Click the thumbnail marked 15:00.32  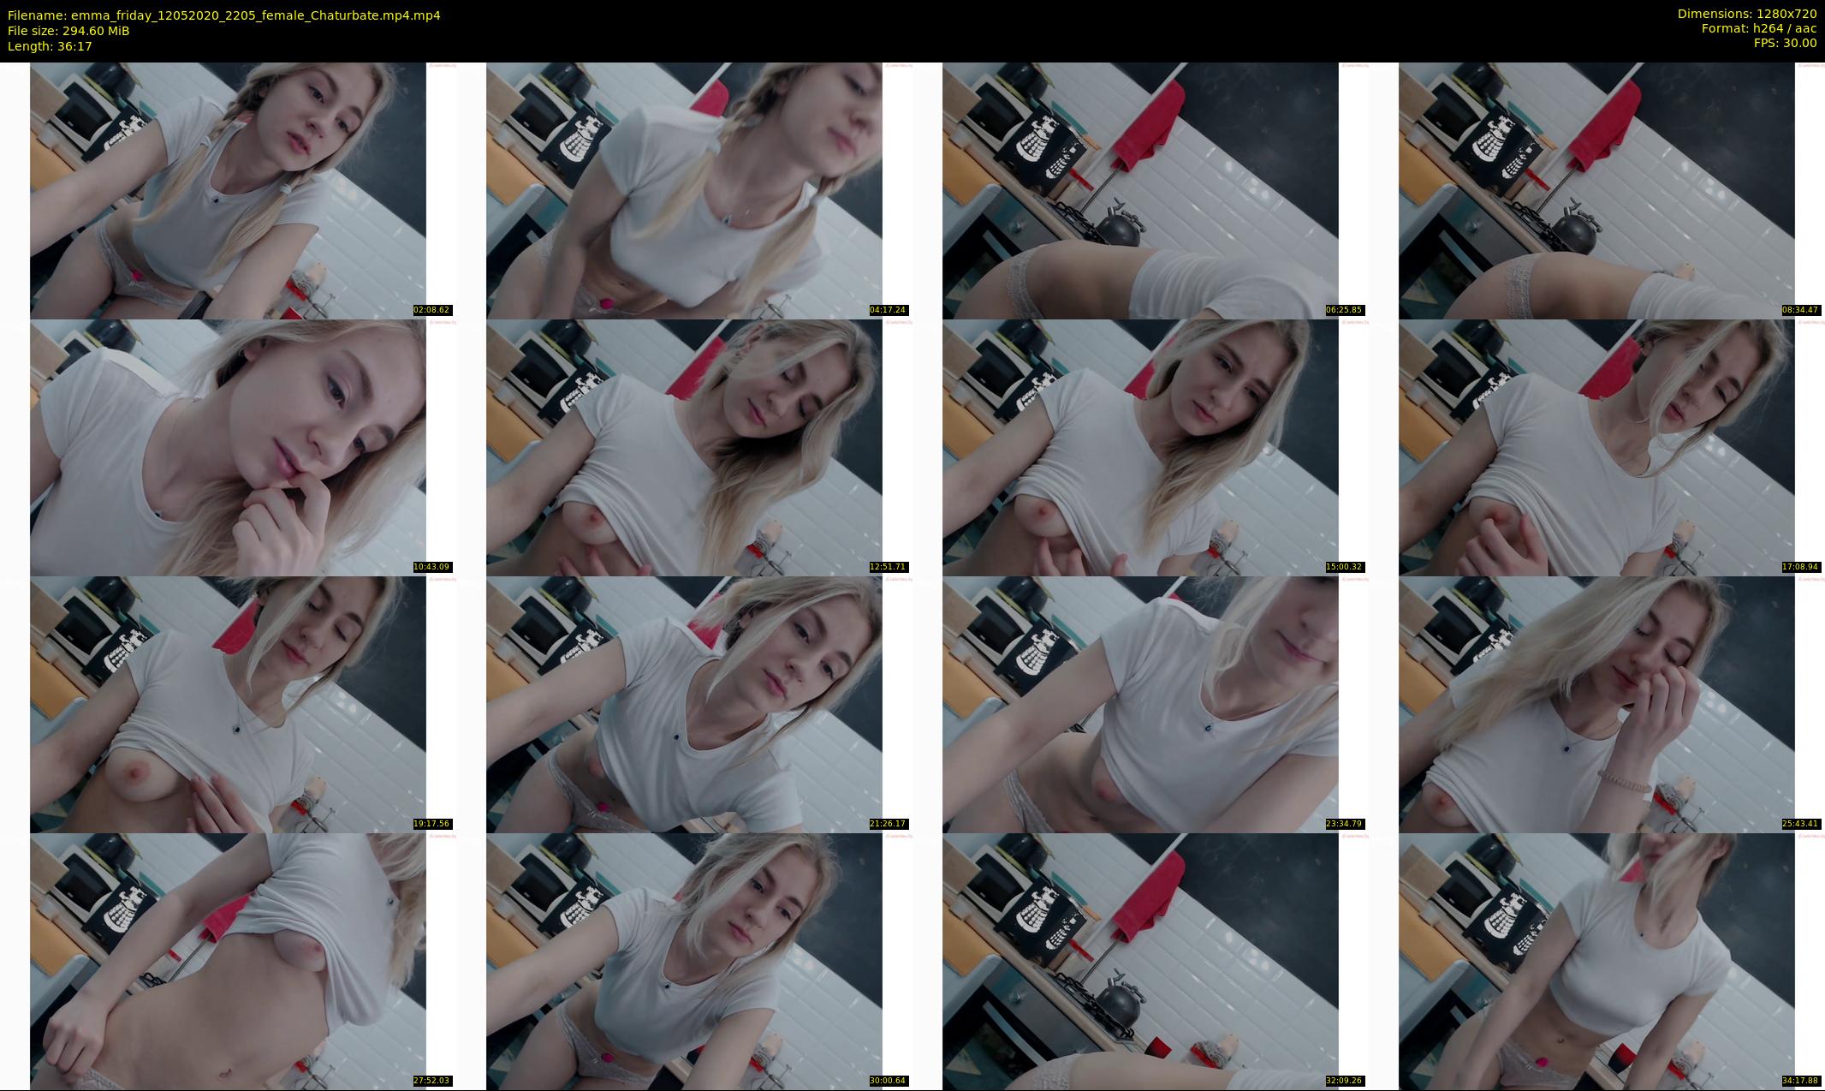[x=1140, y=447]
